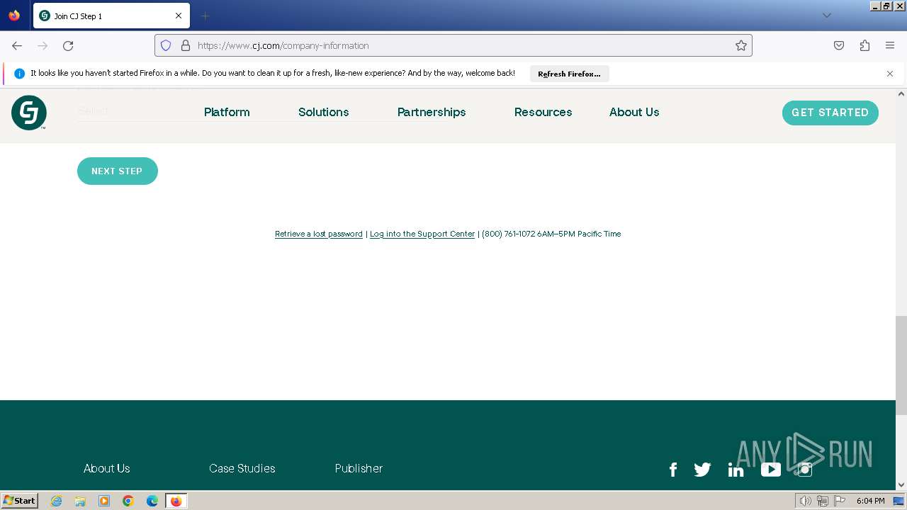The height and width of the screenshot is (510, 907).
Task: Click the NEXT STEP button
Action: click(118, 171)
